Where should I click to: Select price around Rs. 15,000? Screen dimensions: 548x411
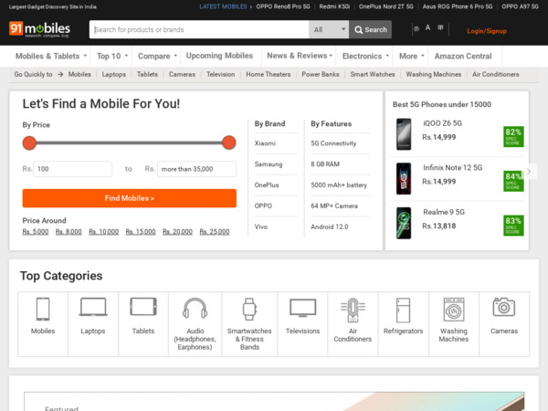pyautogui.click(x=141, y=232)
